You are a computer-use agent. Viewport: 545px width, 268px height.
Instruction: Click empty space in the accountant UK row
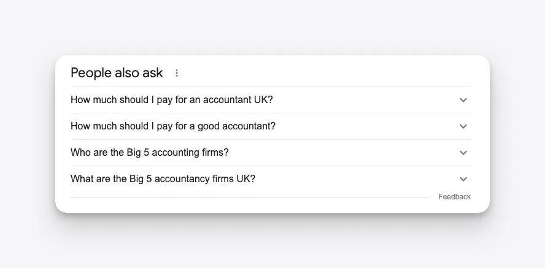(x=365, y=100)
